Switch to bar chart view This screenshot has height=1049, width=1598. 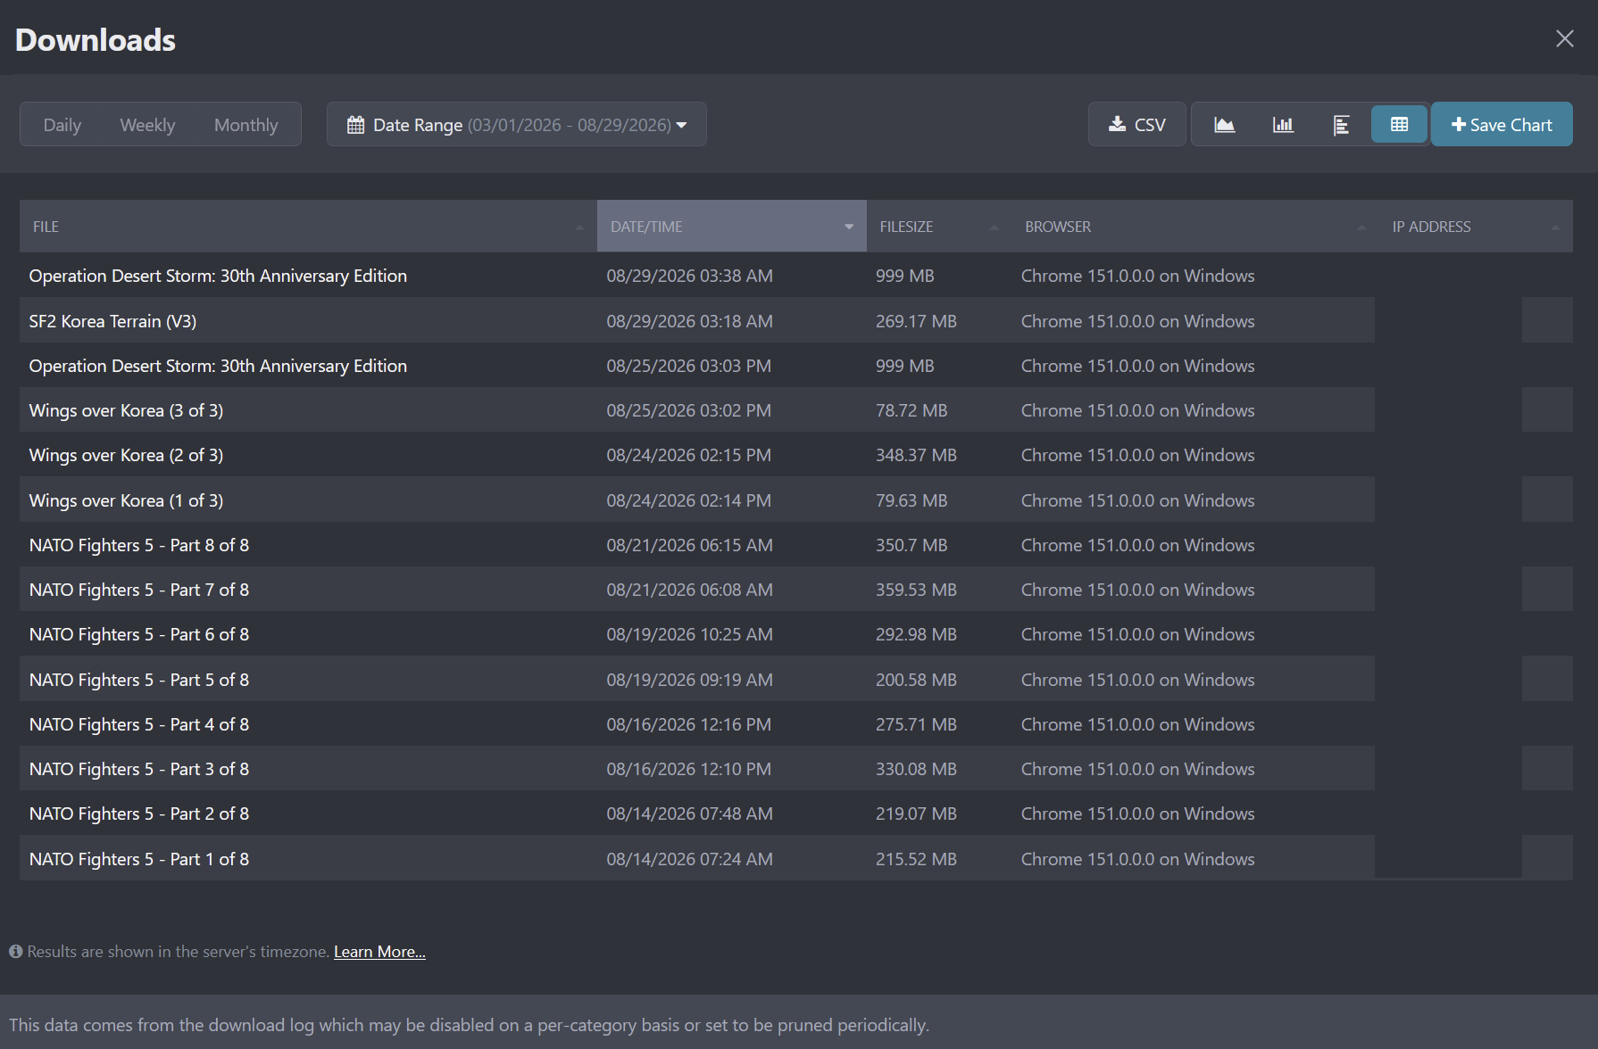[x=1283, y=125]
